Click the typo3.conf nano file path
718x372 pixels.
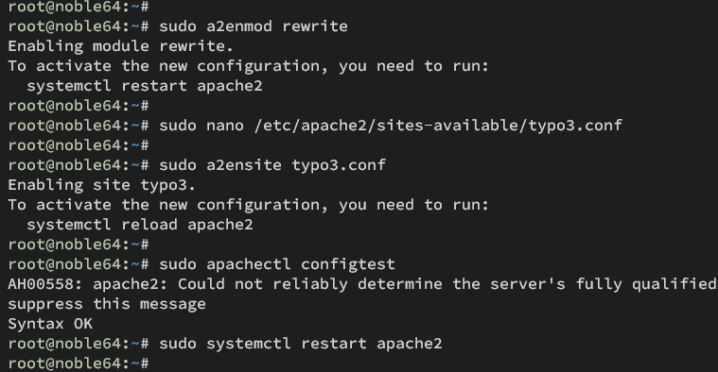[x=438, y=126]
